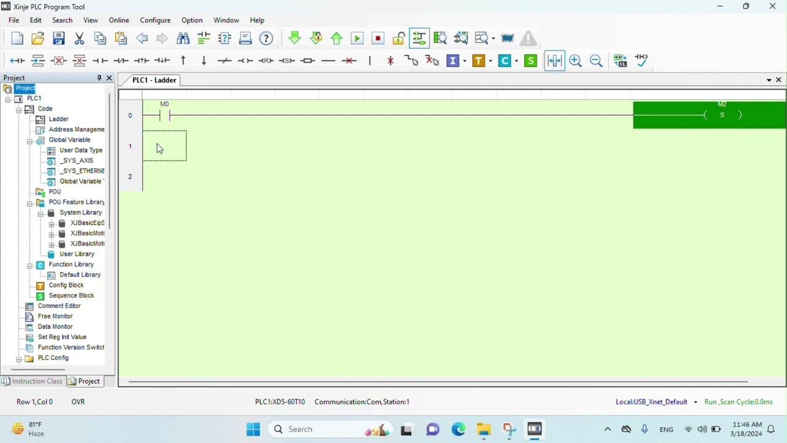The width and height of the screenshot is (787, 443).
Task: Open the ladder tab list dropdown arrow
Action: point(769,80)
